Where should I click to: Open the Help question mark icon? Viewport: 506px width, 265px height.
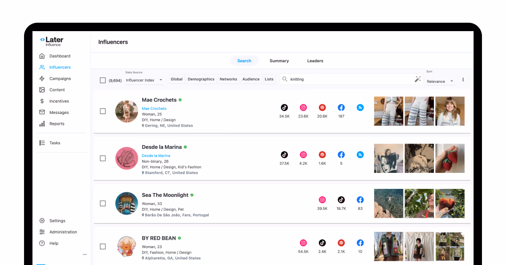coord(42,243)
